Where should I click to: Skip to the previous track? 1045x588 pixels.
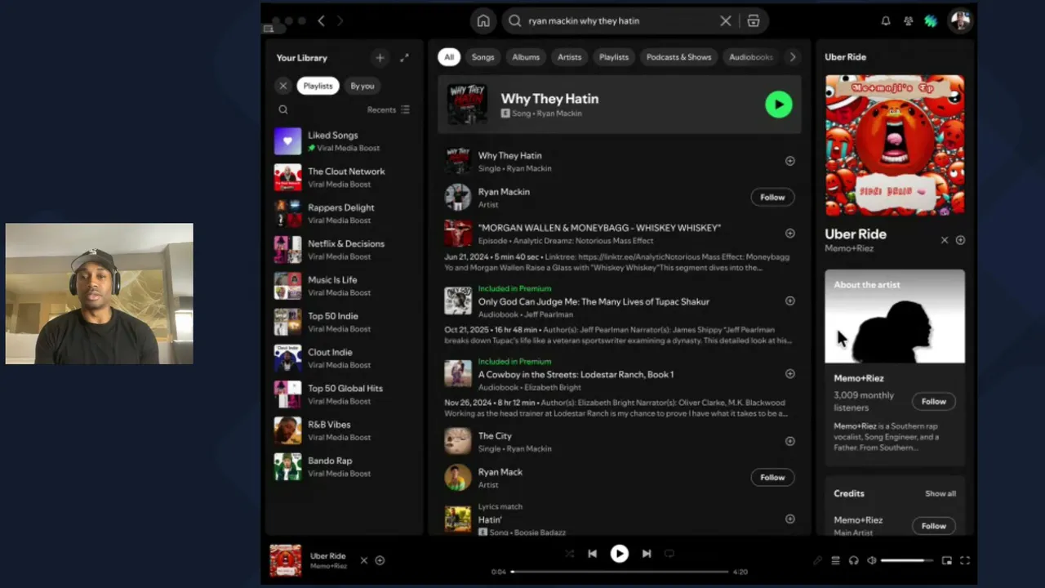tap(592, 554)
